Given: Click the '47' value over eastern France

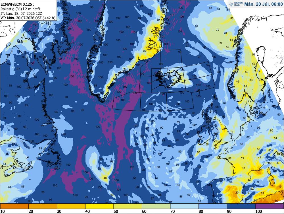Looking at the screenshot, I should tap(260, 158).
